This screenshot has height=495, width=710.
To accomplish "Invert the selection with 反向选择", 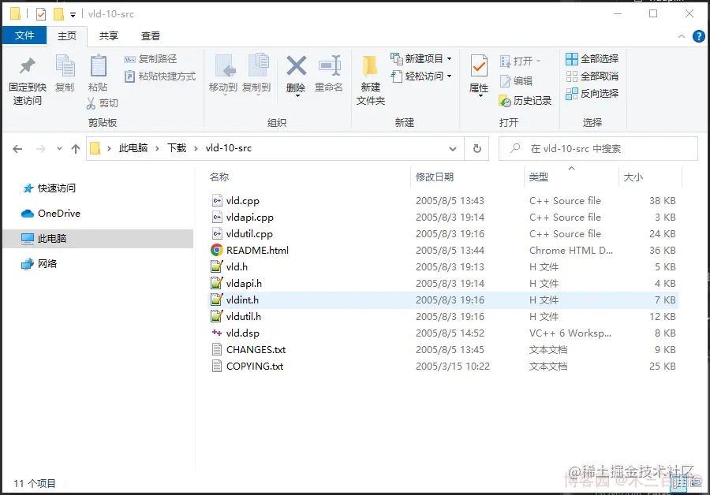I will [592, 93].
